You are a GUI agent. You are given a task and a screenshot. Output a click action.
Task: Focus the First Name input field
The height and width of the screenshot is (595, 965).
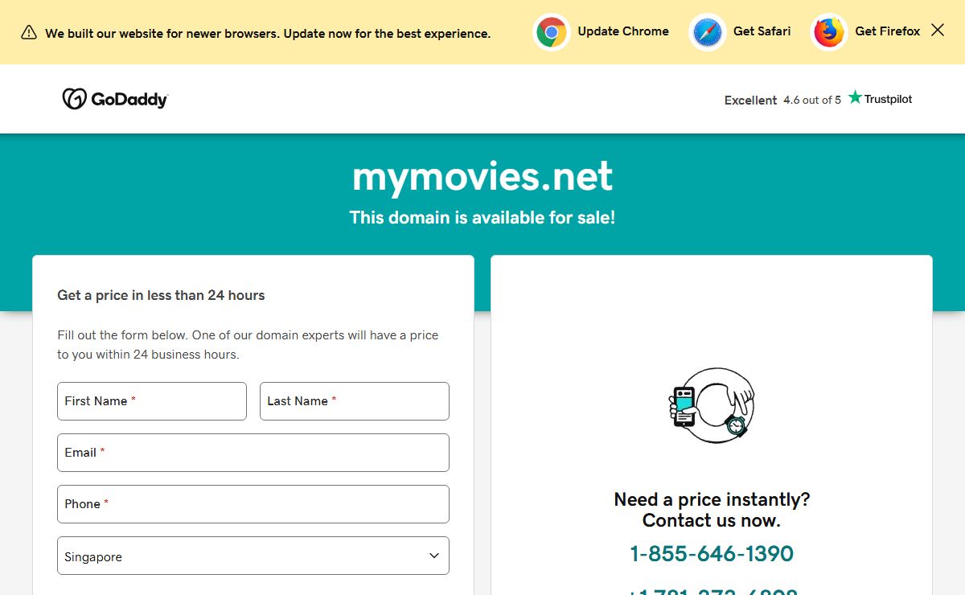pos(152,401)
